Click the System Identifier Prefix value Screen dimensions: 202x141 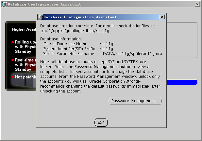(x=106, y=49)
